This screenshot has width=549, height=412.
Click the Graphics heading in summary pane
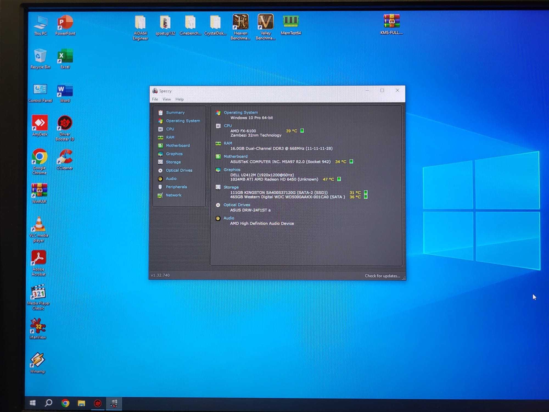(x=232, y=169)
